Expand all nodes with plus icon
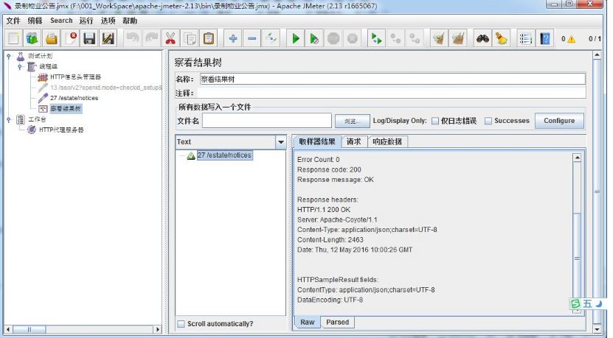This screenshot has height=338, width=613. coord(233,38)
